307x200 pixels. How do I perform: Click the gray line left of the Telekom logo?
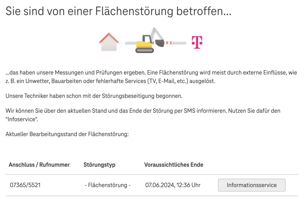(179, 43)
